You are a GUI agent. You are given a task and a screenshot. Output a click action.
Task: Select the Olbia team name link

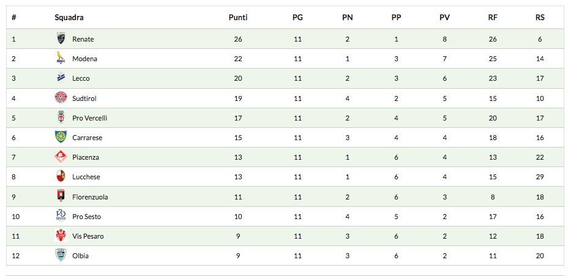tap(80, 256)
